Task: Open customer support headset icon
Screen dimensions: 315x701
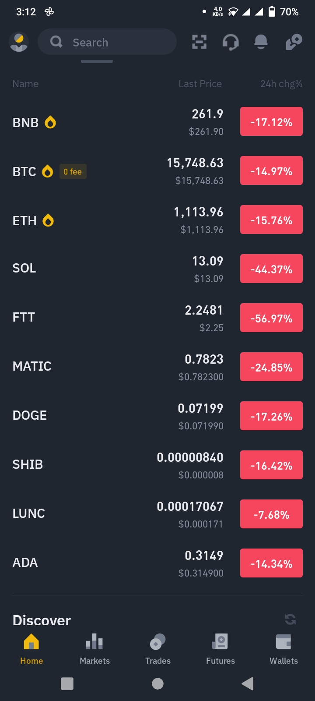Action: click(x=231, y=42)
